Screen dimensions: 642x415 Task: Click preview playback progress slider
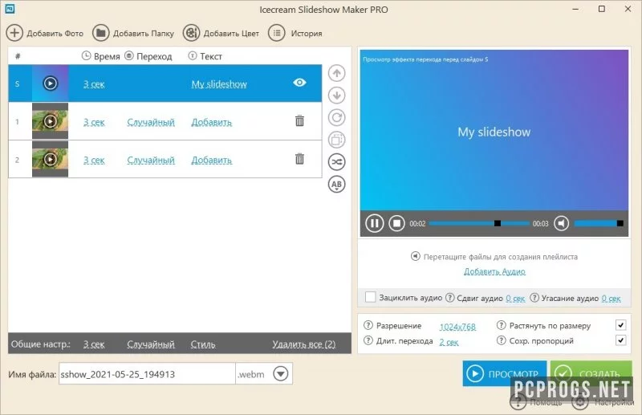[479, 223]
